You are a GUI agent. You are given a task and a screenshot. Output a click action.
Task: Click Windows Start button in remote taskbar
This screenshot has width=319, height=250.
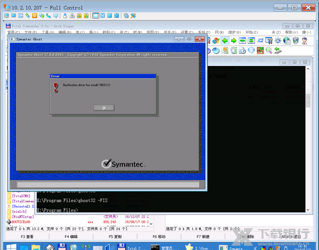(11, 247)
